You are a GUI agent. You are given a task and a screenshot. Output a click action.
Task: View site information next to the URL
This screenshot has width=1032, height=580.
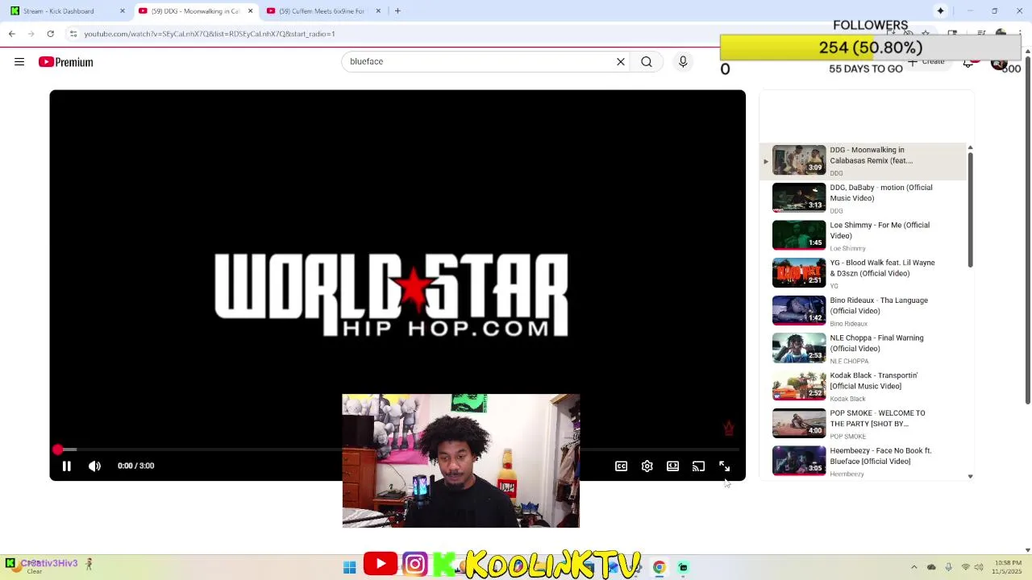coord(73,34)
